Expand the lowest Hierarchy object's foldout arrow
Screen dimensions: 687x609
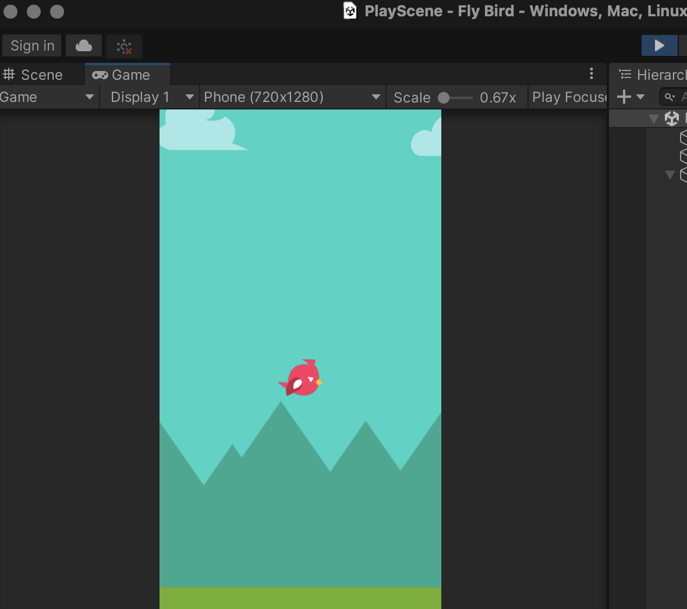pyautogui.click(x=670, y=175)
